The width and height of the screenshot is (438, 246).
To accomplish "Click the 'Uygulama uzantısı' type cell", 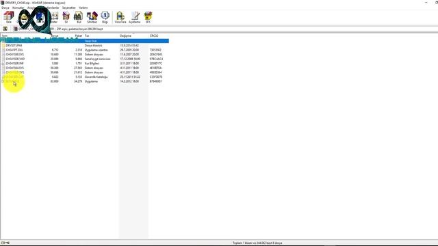I will 96,50.
